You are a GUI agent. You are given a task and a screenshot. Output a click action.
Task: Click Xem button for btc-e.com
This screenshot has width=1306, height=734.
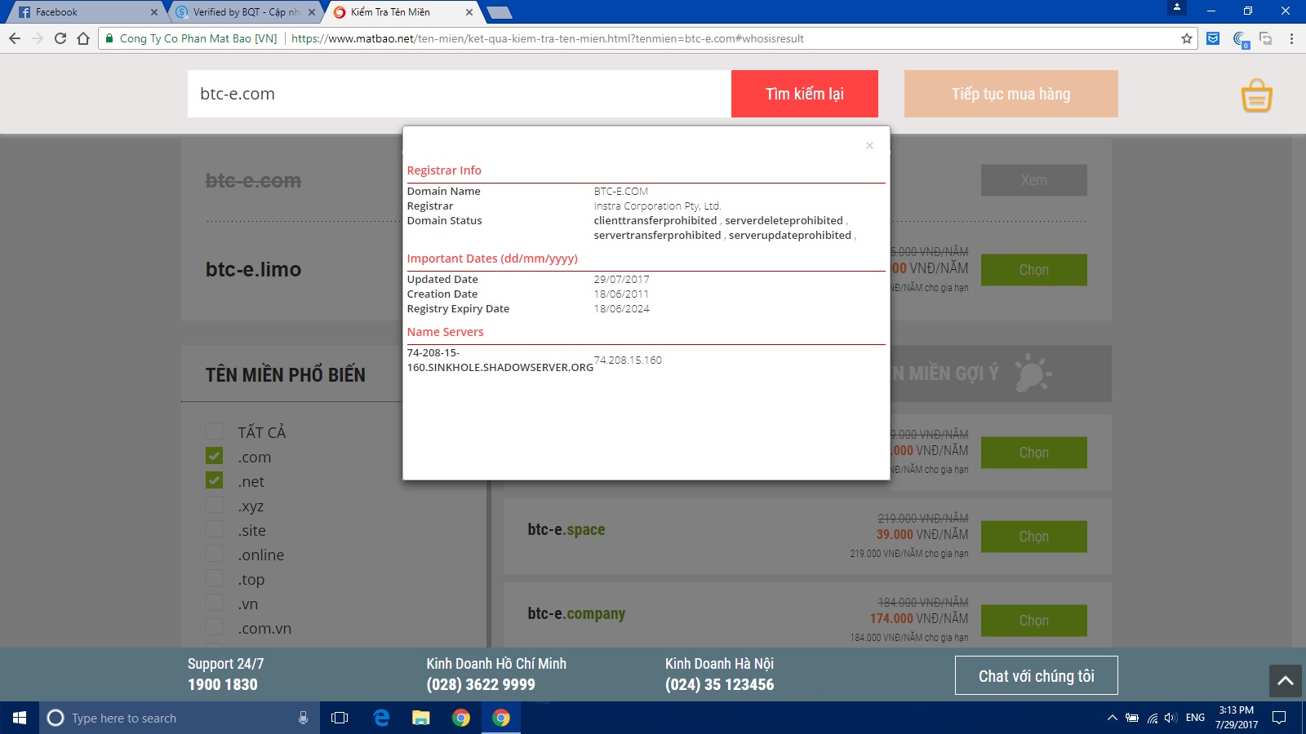pos(1034,180)
